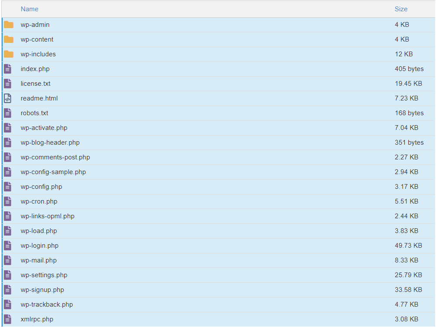
Task: Select the wp-settings.php file name
Action: tap(44, 275)
